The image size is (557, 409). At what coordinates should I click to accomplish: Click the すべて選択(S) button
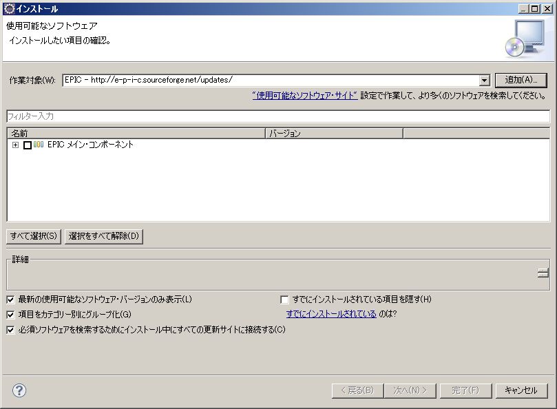(x=34, y=236)
